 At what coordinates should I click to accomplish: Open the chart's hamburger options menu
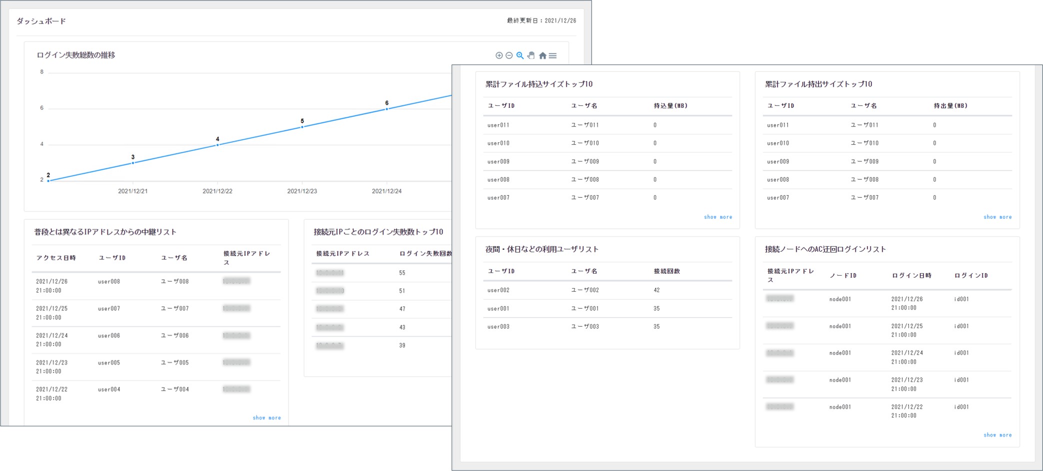pyautogui.click(x=552, y=55)
